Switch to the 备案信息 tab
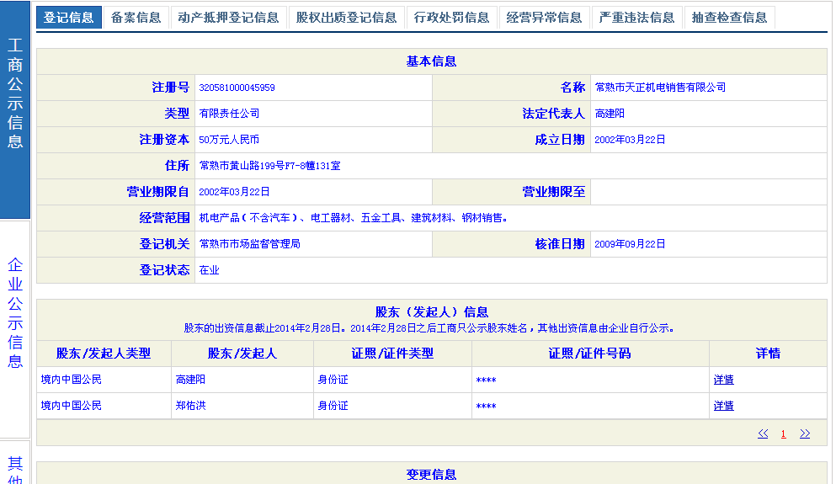This screenshot has height=484, width=836. click(136, 18)
